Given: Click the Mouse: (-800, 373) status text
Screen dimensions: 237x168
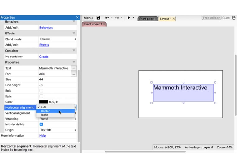Looking at the screenshot, I should (x=167, y=147).
